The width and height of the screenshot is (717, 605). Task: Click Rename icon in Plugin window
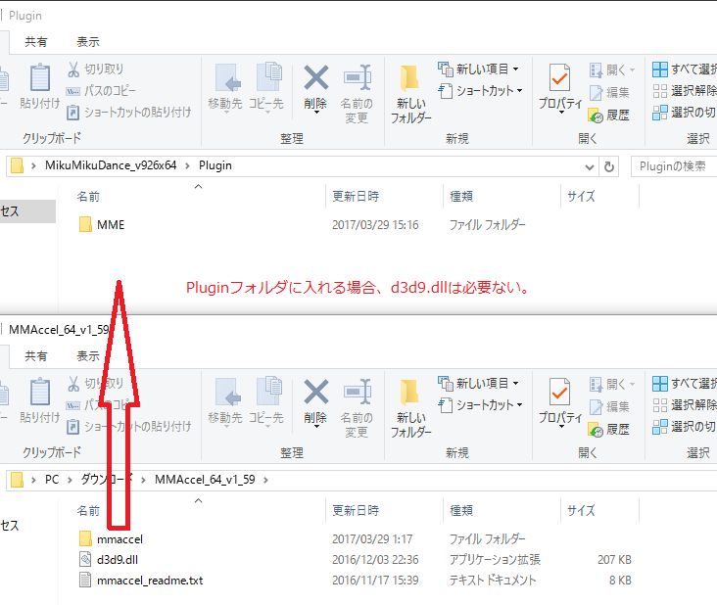click(x=358, y=76)
